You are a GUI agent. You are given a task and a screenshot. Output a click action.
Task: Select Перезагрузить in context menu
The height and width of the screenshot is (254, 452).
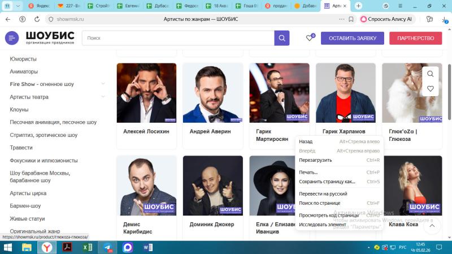(340, 160)
